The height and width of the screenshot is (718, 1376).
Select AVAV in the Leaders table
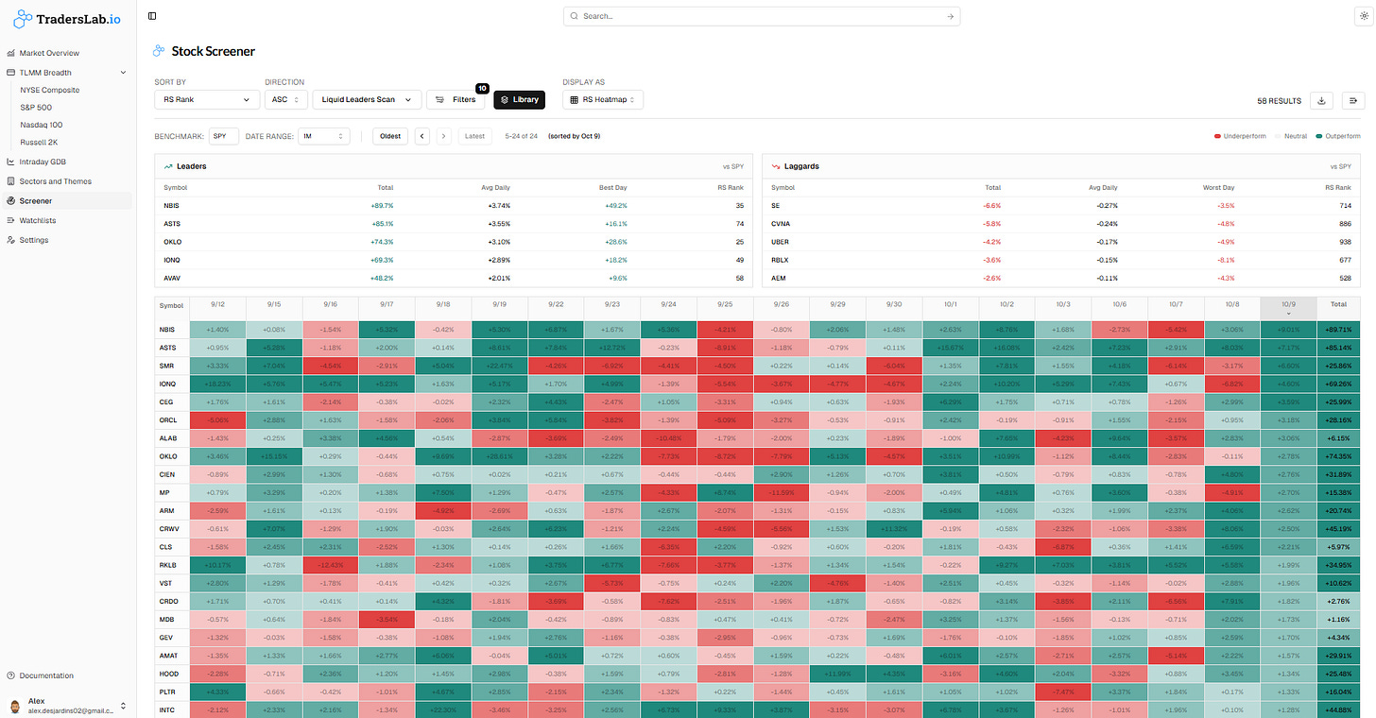click(171, 278)
